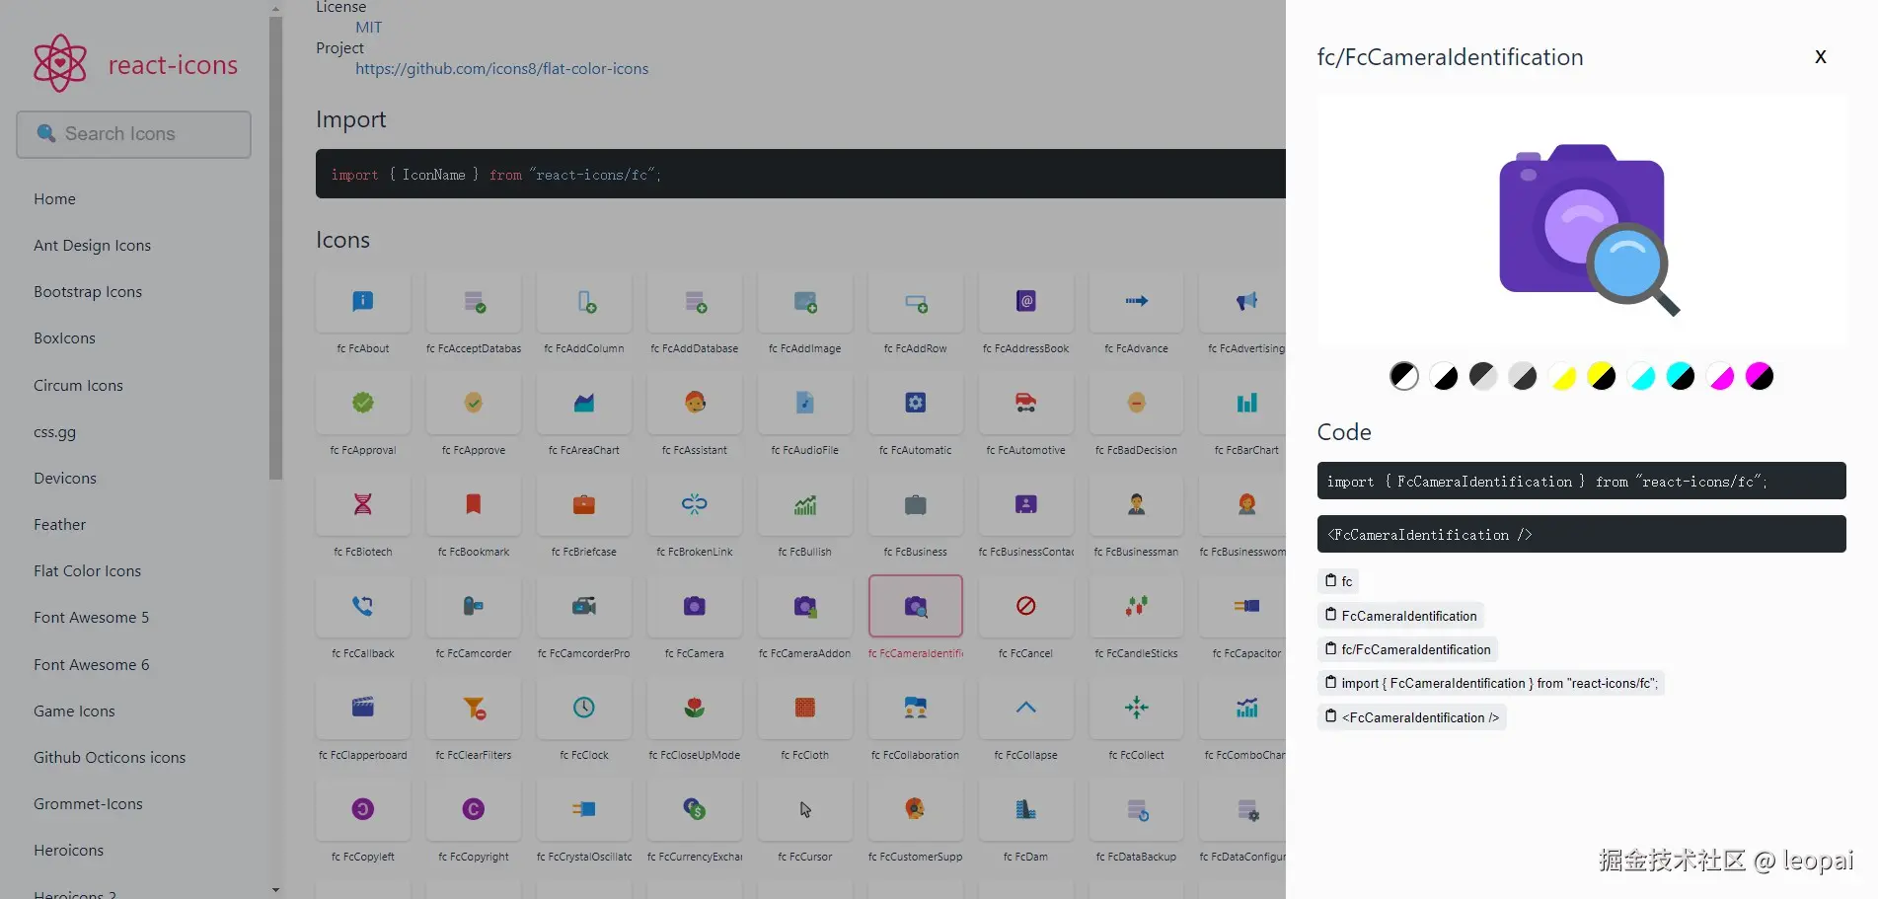Copy the 'fc' snippet
The width and height of the screenshot is (1878, 899).
tap(1338, 581)
